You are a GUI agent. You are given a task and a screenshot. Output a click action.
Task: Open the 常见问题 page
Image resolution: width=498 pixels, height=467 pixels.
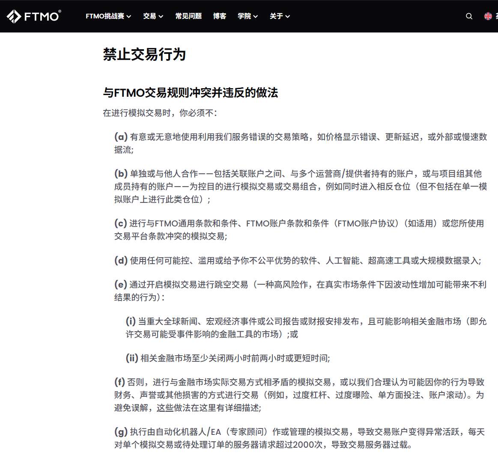[188, 16]
